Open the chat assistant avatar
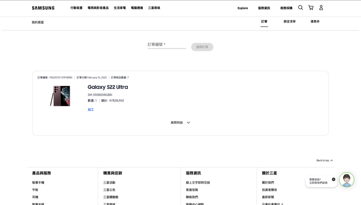This screenshot has height=205, width=361. click(x=346, y=179)
